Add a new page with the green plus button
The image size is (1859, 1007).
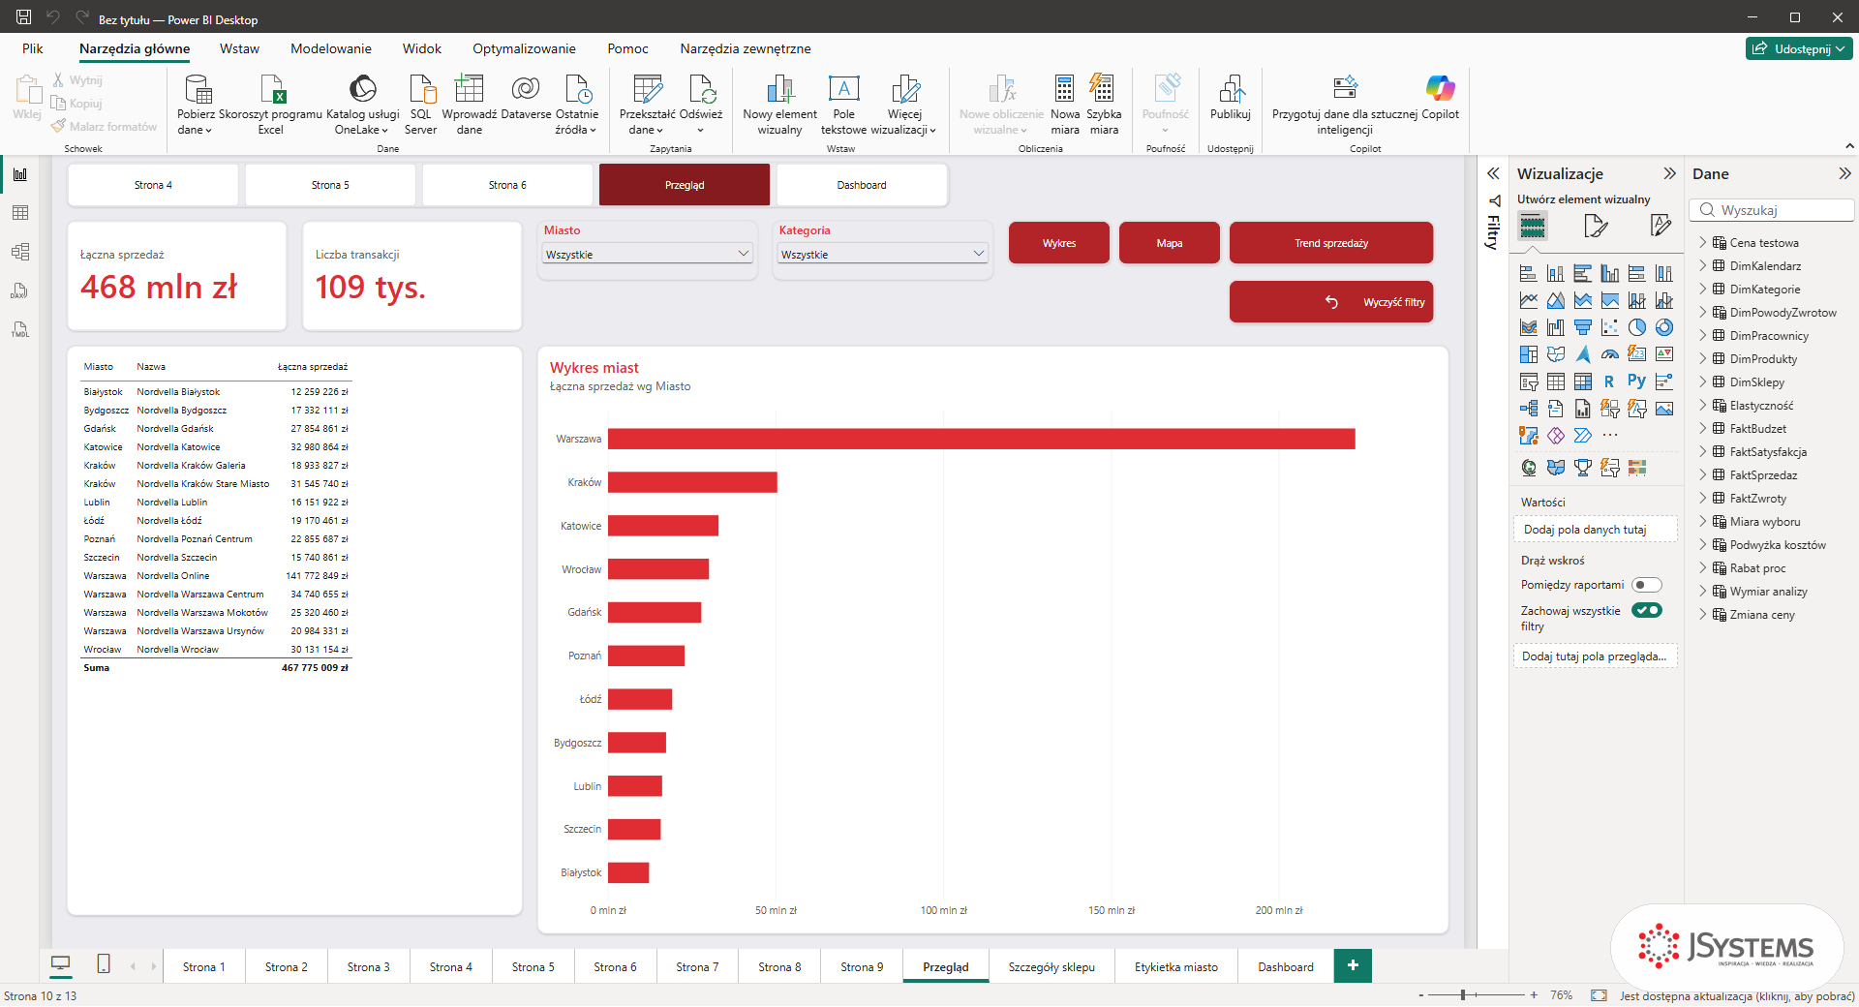1353,965
